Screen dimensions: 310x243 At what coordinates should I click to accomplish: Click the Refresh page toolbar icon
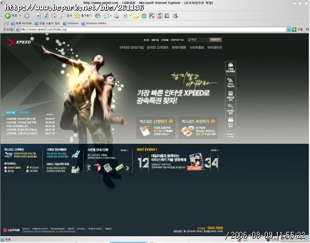coord(46,15)
